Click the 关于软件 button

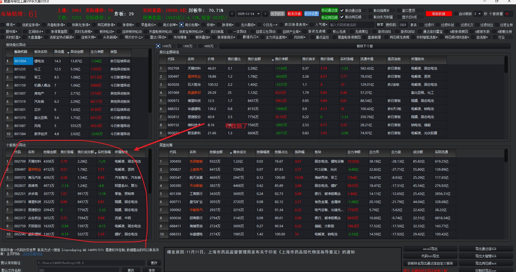(277, 14)
